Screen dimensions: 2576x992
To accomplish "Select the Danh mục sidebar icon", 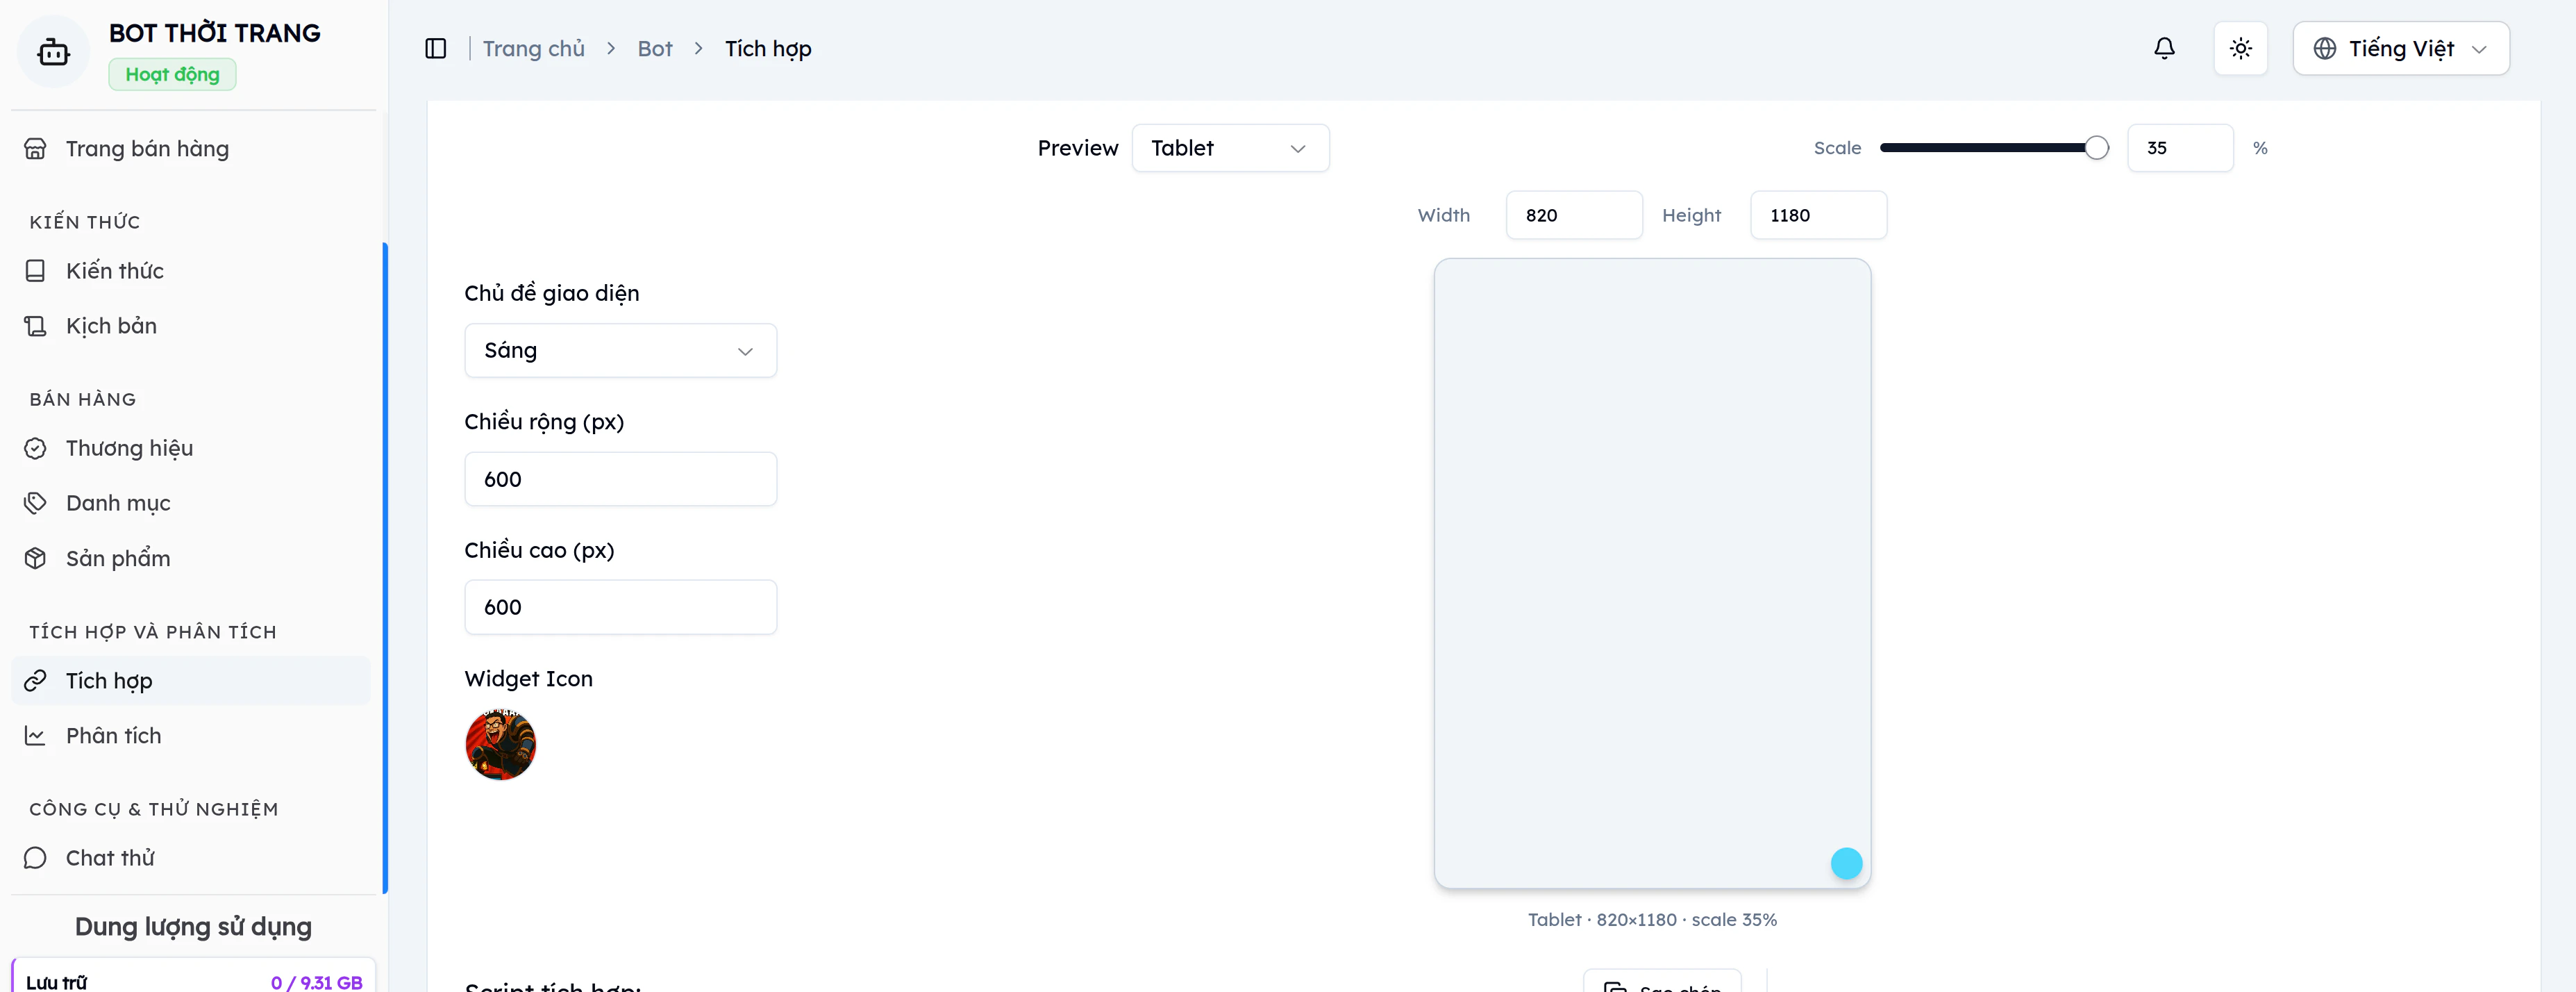I will click(x=36, y=502).
